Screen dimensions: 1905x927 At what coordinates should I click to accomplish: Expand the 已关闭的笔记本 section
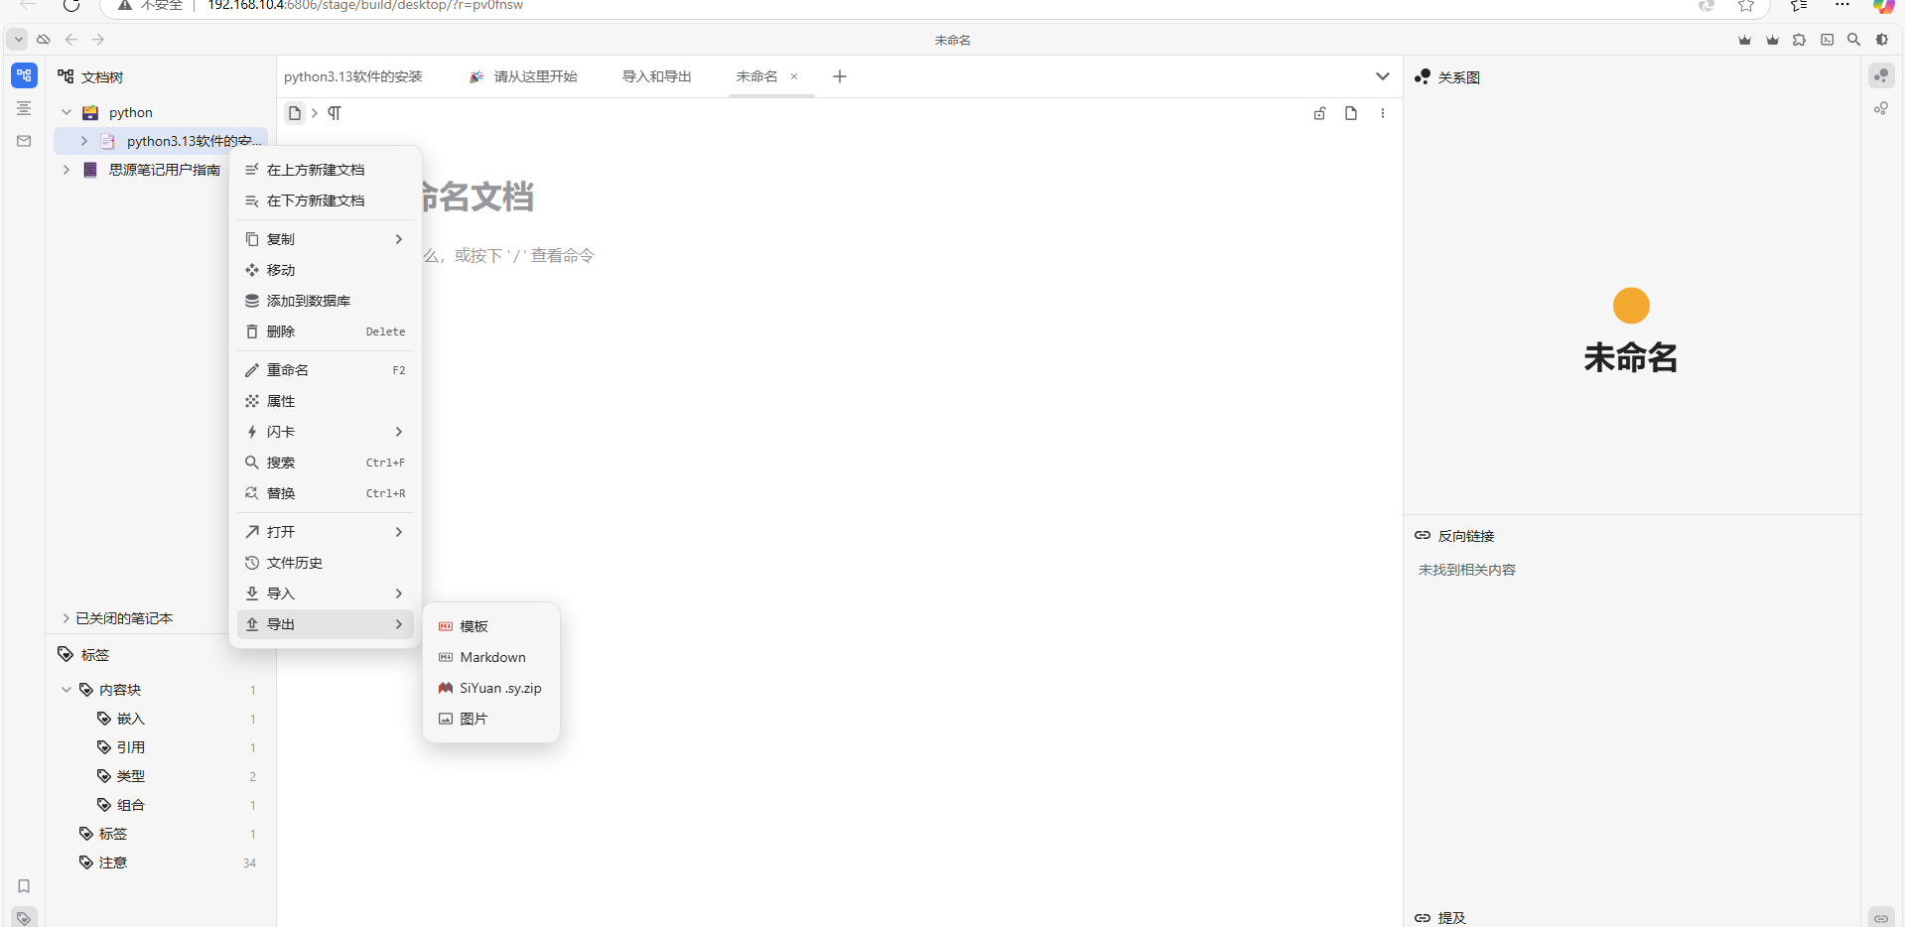(x=67, y=618)
